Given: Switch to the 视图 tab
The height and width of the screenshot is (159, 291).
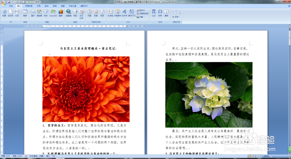Looking at the screenshot, I should (x=63, y=6).
